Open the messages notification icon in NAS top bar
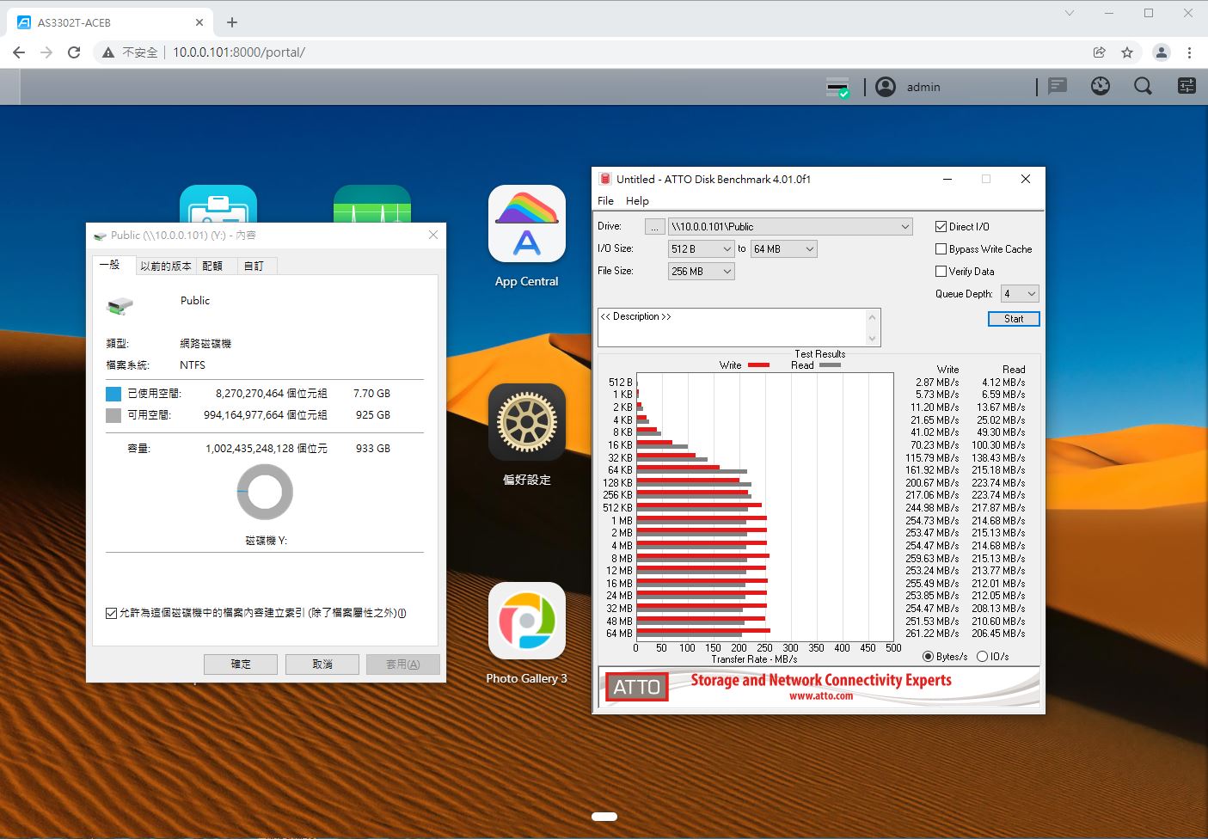1208x839 pixels. coord(1058,86)
